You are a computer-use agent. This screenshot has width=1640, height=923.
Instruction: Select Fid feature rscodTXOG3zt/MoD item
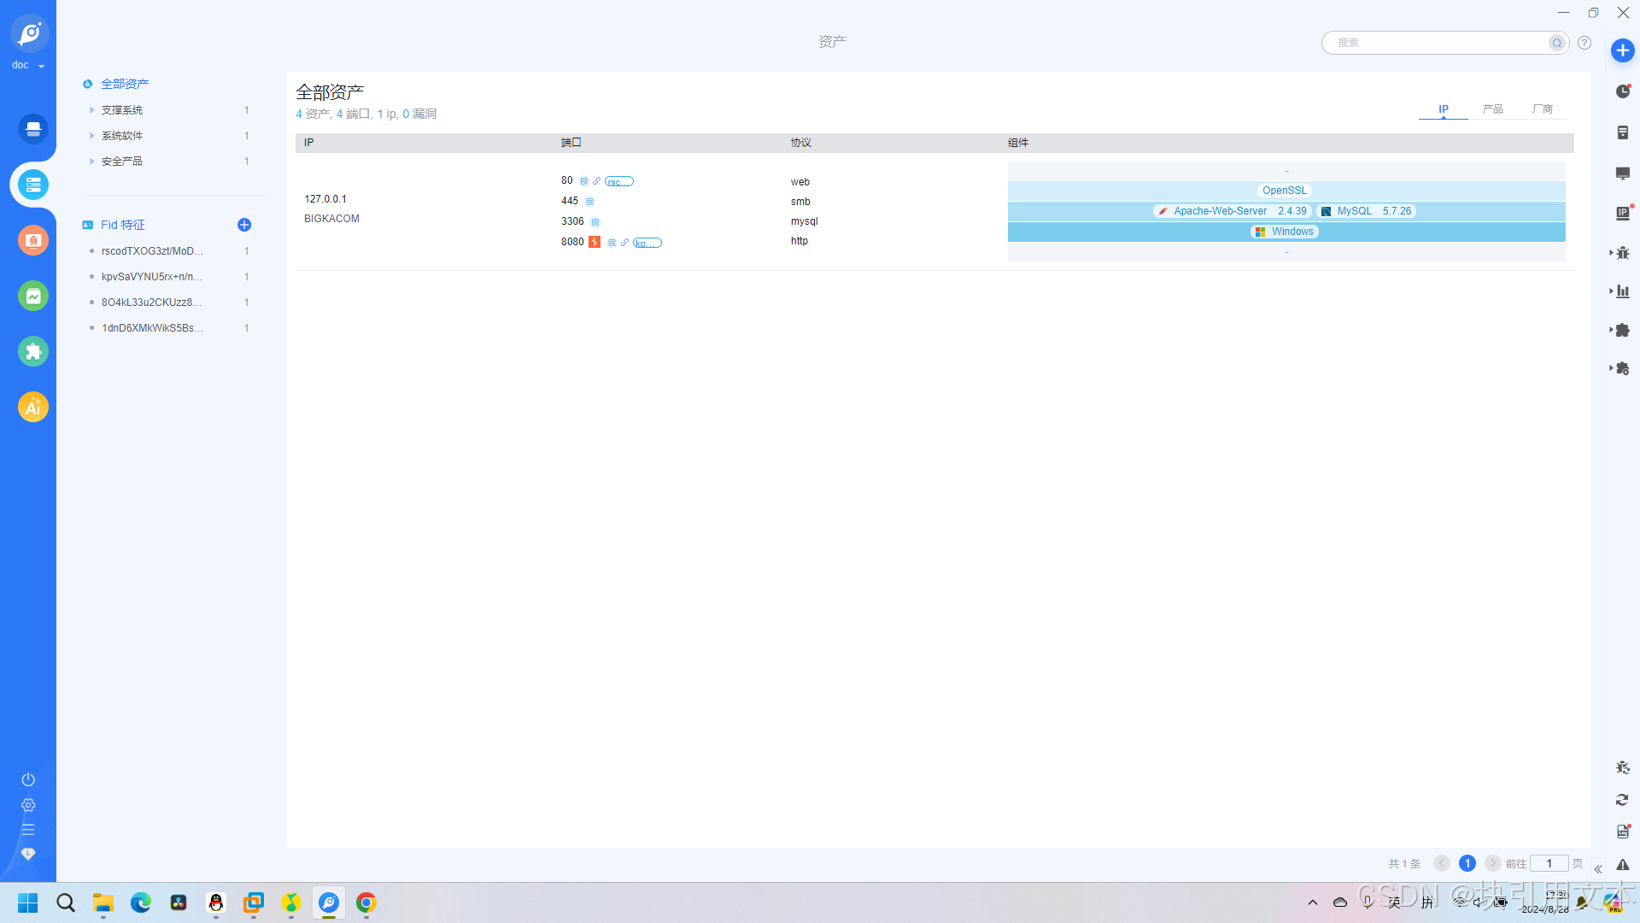pyautogui.click(x=152, y=251)
